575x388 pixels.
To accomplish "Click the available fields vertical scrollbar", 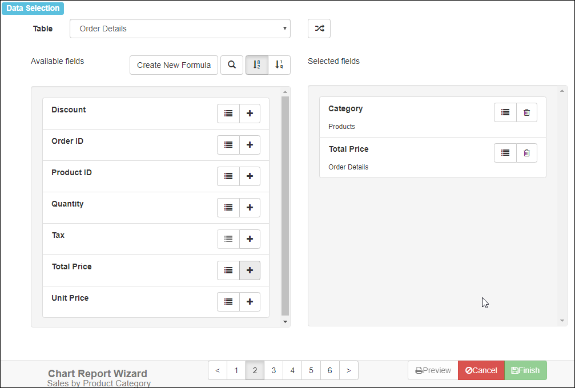I will click(286, 205).
